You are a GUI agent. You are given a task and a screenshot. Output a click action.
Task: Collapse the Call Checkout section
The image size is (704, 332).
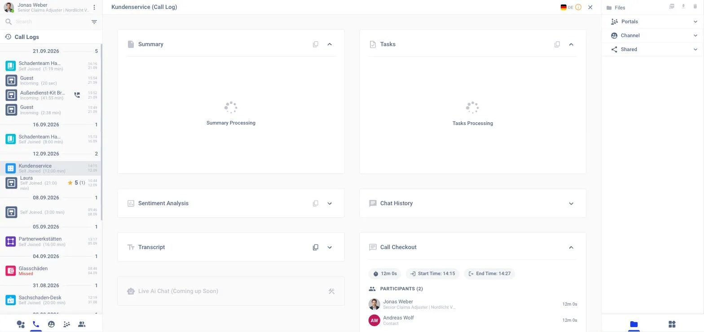(x=571, y=247)
